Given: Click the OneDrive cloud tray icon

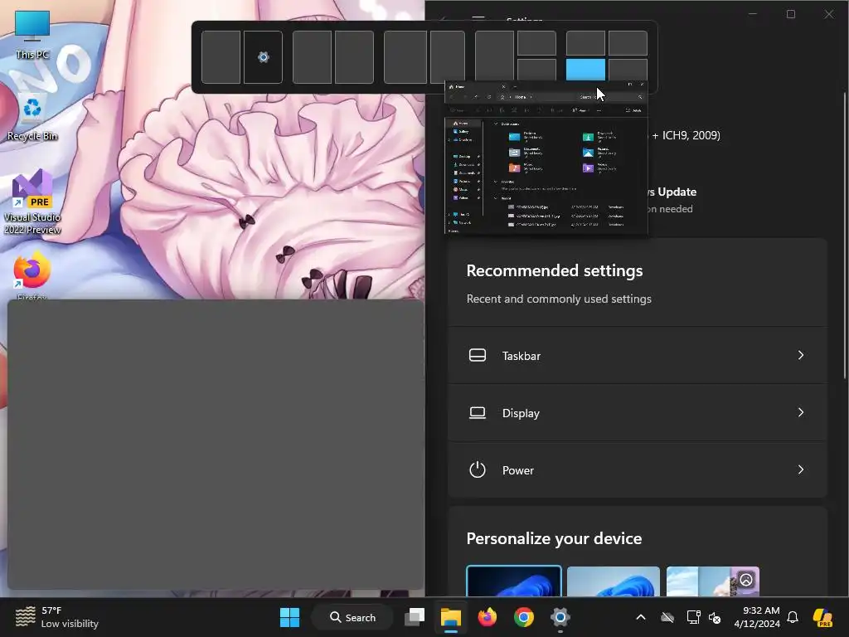Looking at the screenshot, I should 667,617.
